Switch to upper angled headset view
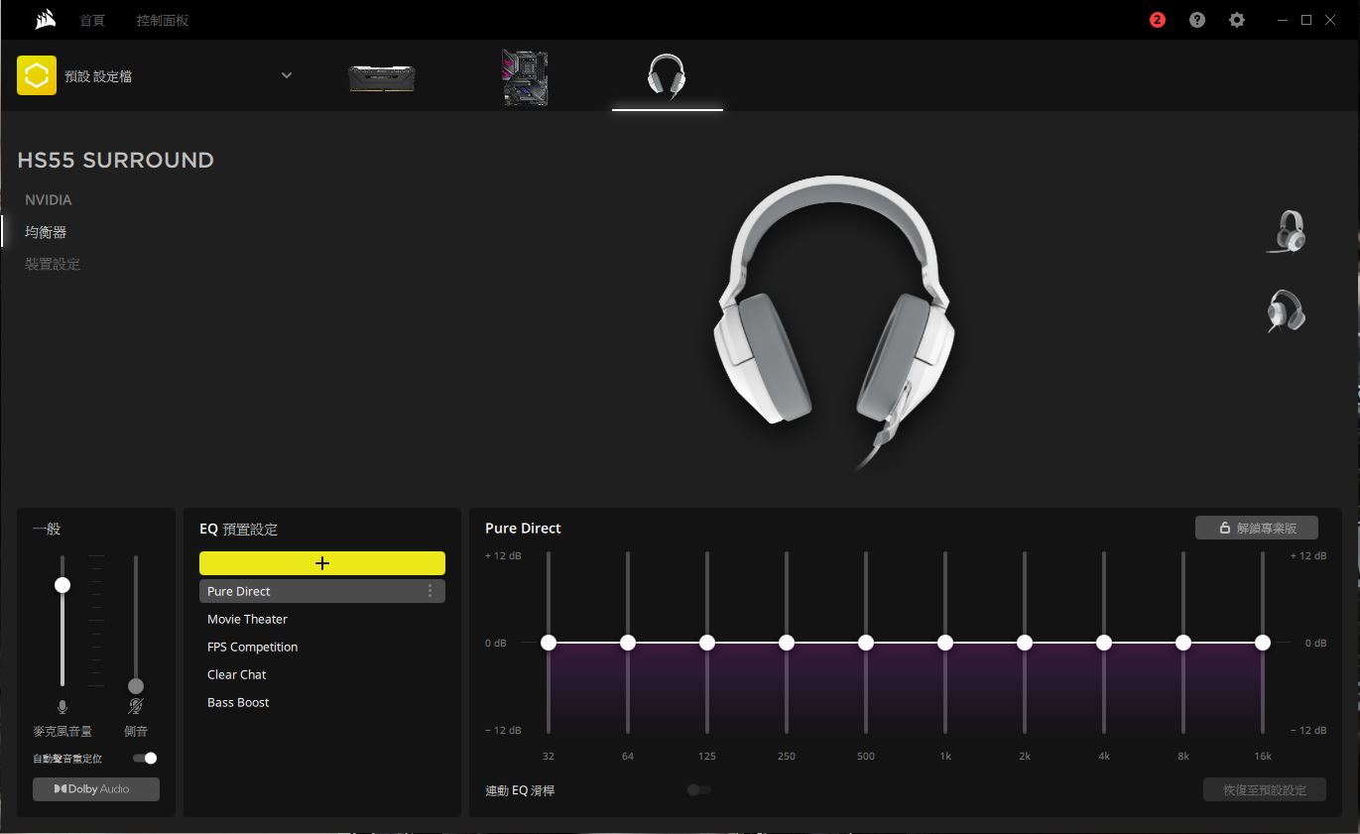Image resolution: width=1360 pixels, height=834 pixels. click(x=1288, y=232)
